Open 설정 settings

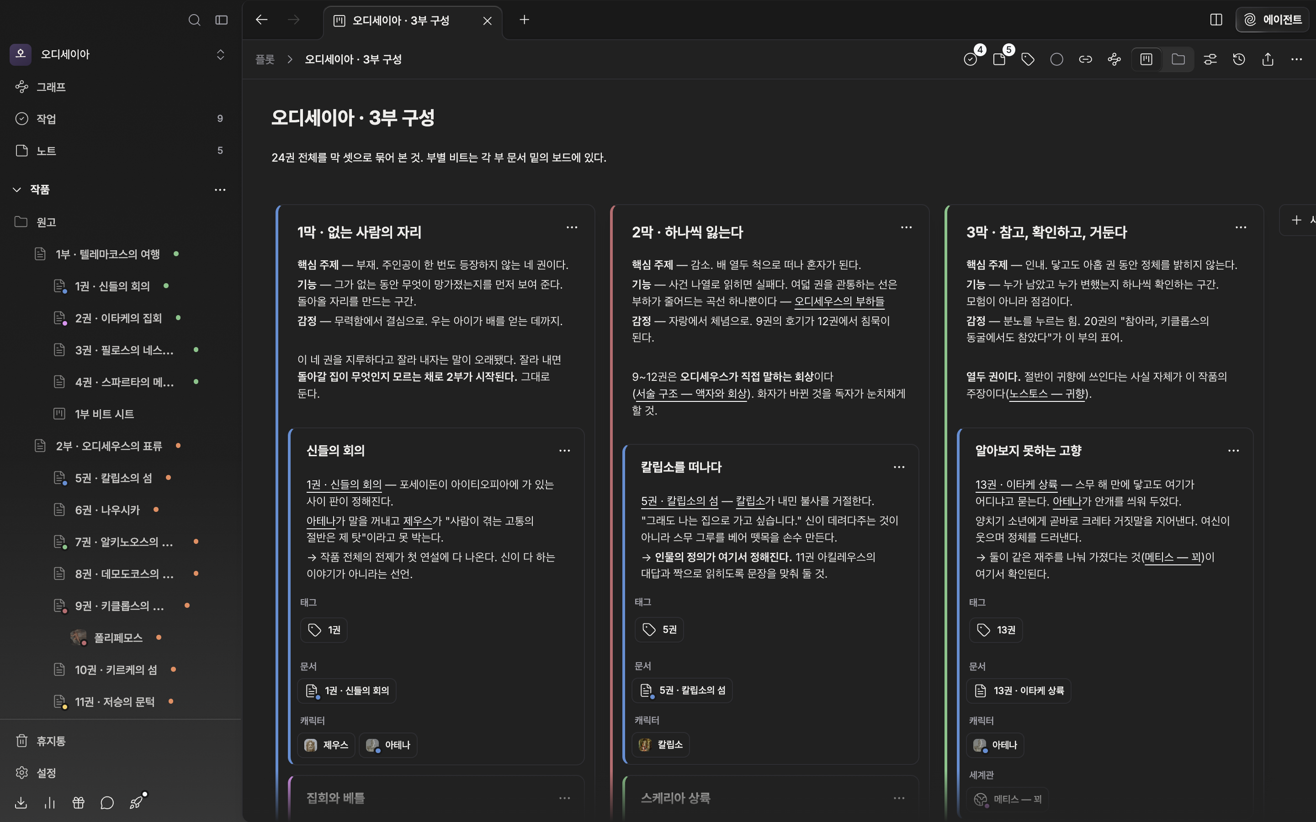click(x=120, y=773)
